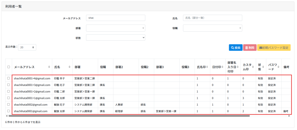The height and width of the screenshot is (130, 297).
Task: Expand the 役職 dropdown filter
Action: click(212, 28)
